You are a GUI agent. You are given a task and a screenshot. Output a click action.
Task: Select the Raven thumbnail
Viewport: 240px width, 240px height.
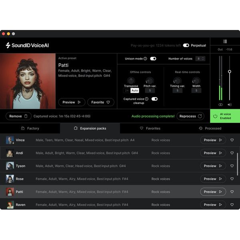coord(10,205)
